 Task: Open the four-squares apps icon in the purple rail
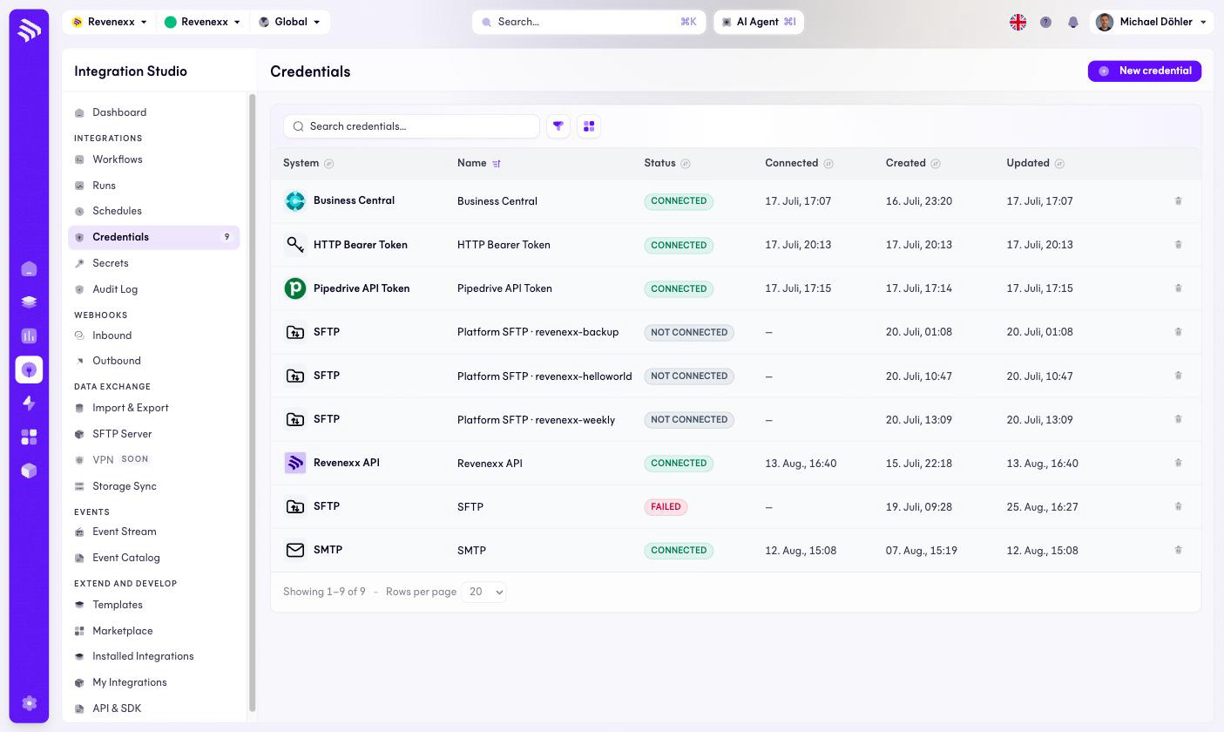point(29,437)
